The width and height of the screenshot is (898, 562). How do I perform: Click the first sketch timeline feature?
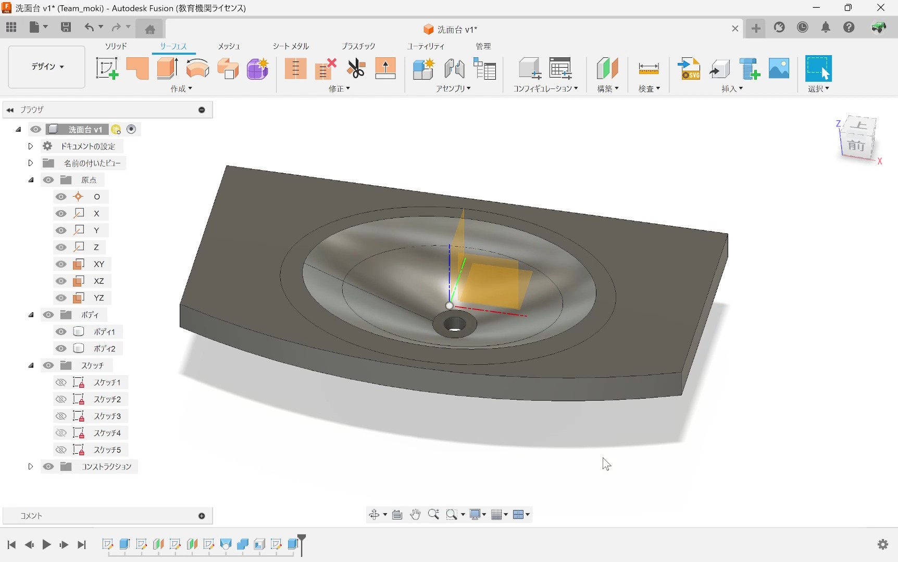(x=108, y=544)
